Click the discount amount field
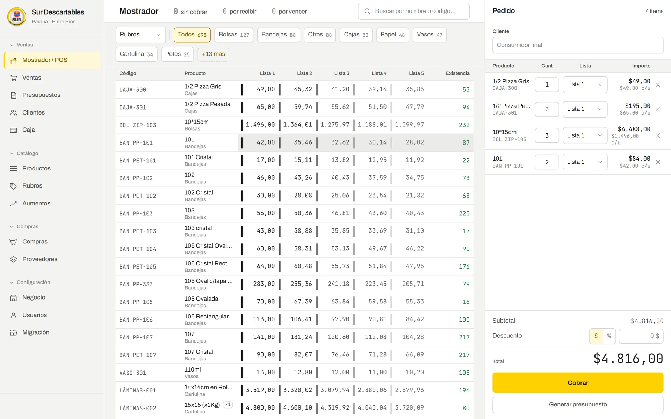Image resolution: width=671 pixels, height=419 pixels. (641, 336)
